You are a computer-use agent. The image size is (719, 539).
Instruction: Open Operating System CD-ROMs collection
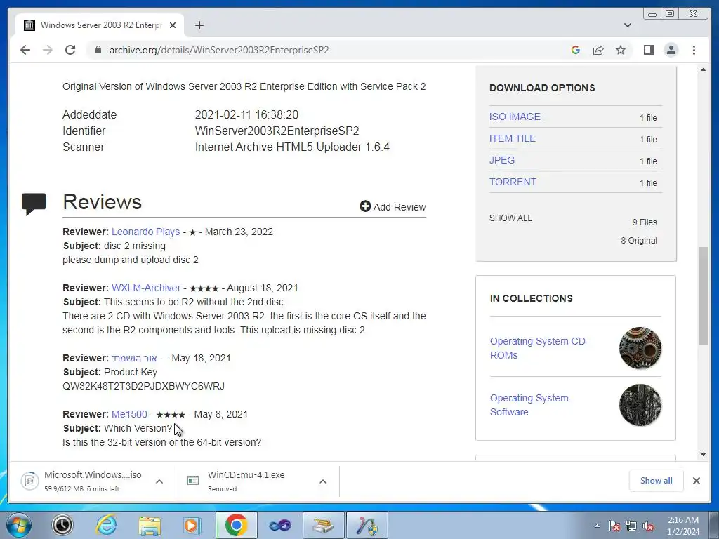[x=539, y=348]
